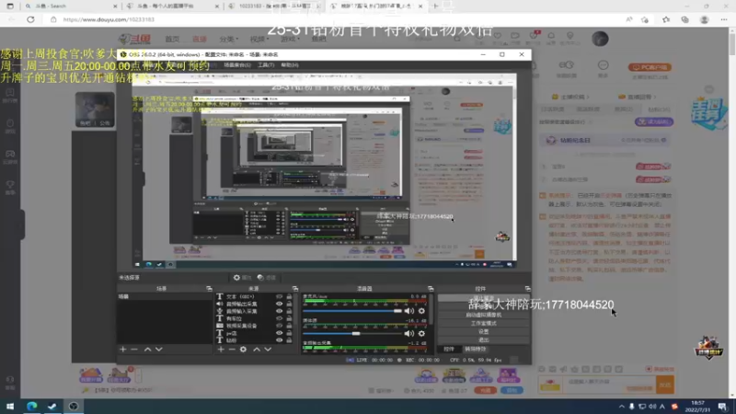Pop out the Sources dock with its header icon

tap(294, 289)
